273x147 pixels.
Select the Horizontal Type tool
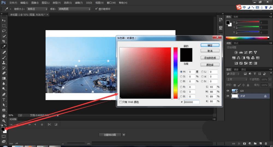(x=4, y=100)
